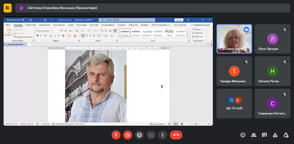294x144 pixels.
Task: Switch to Малювання ribbon tab
Action: 44,25
